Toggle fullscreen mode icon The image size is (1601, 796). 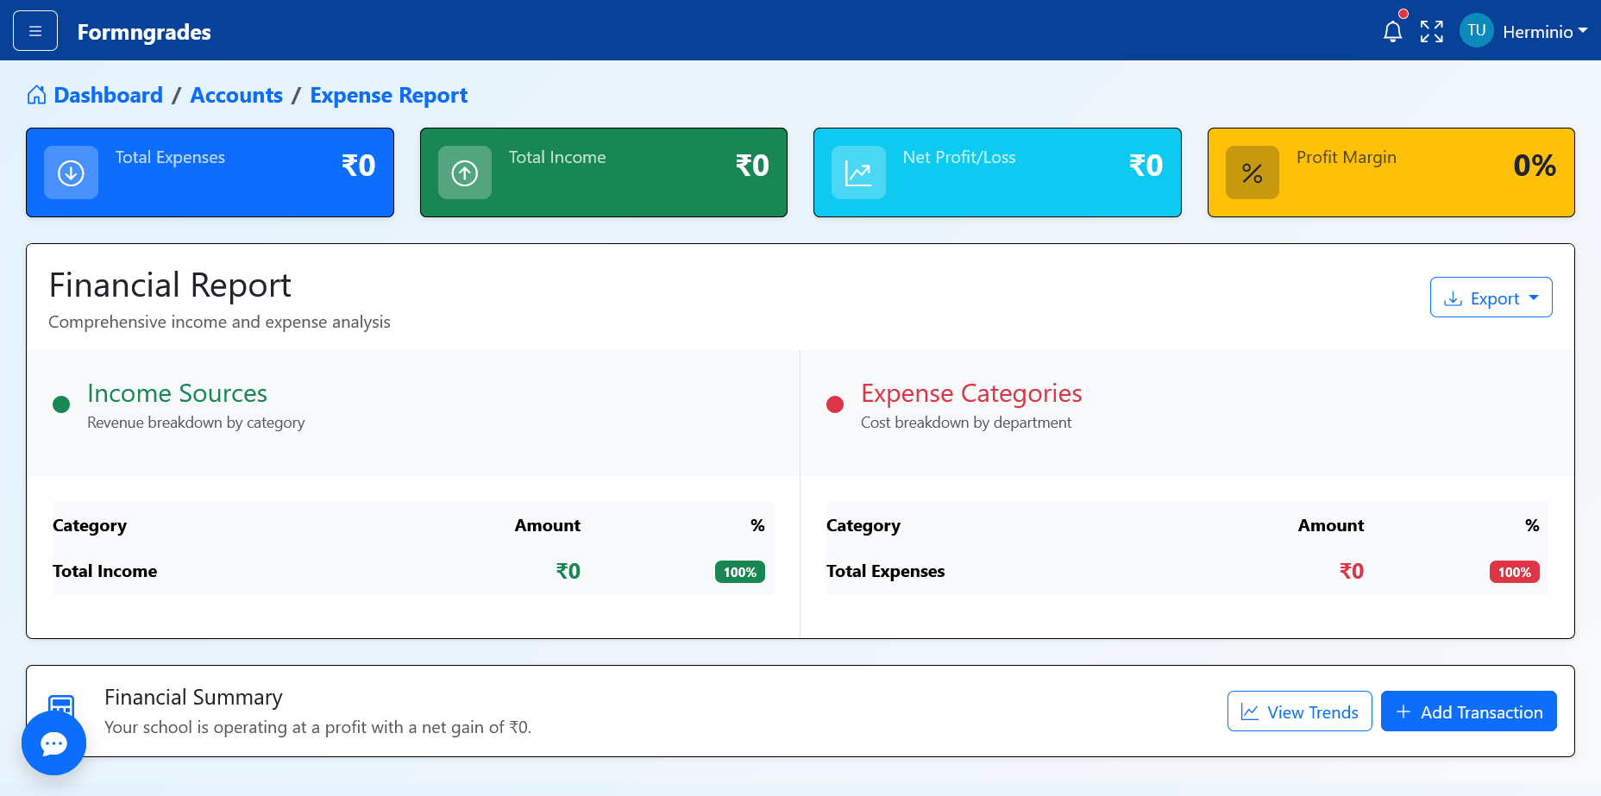(x=1432, y=32)
